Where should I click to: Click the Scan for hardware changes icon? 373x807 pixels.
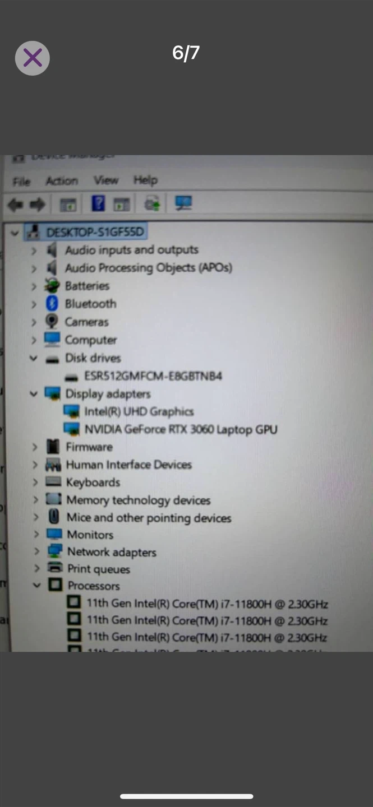152,203
